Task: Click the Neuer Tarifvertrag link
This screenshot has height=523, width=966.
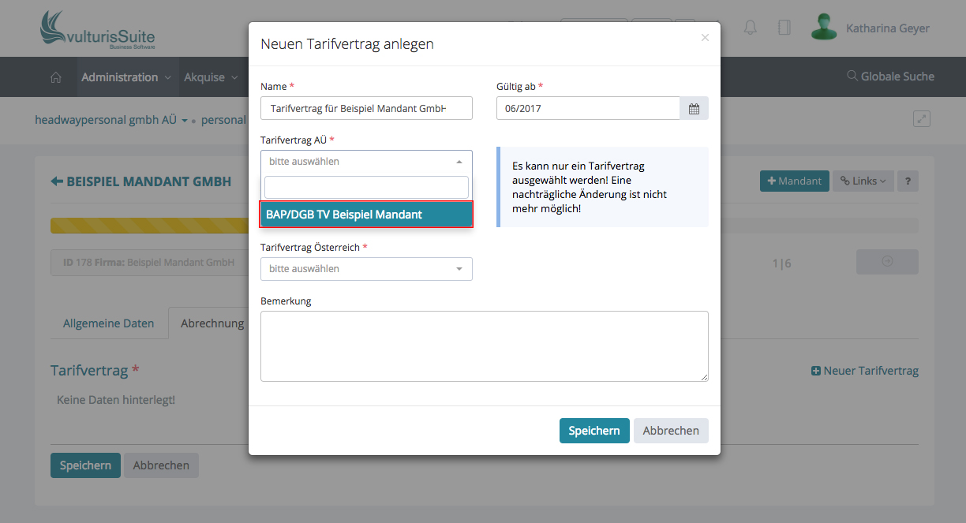Action: pos(865,371)
